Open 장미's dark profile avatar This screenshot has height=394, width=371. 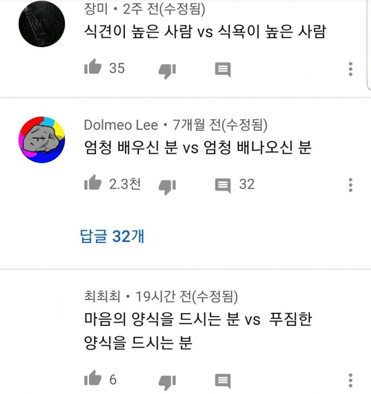[x=42, y=24]
